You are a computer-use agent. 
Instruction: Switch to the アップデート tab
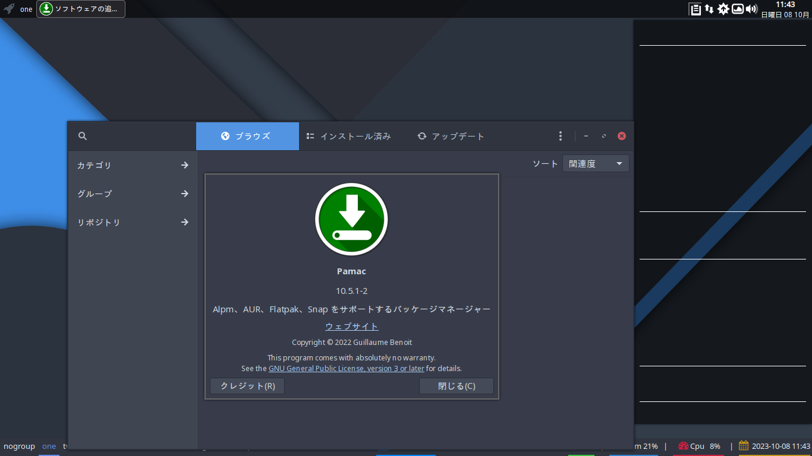[451, 136]
